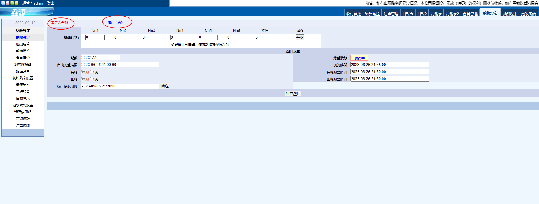Image resolution: width=539 pixels, height=204 pixels.
Task: Click the No6 ball number field
Action: point(236,37)
